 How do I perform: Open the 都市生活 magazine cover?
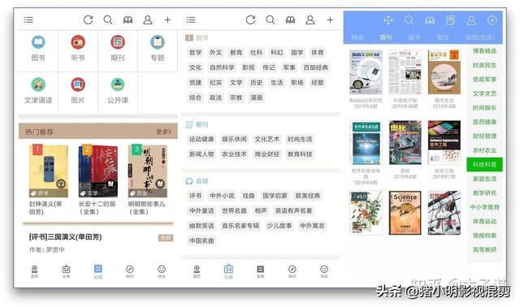[444, 72]
